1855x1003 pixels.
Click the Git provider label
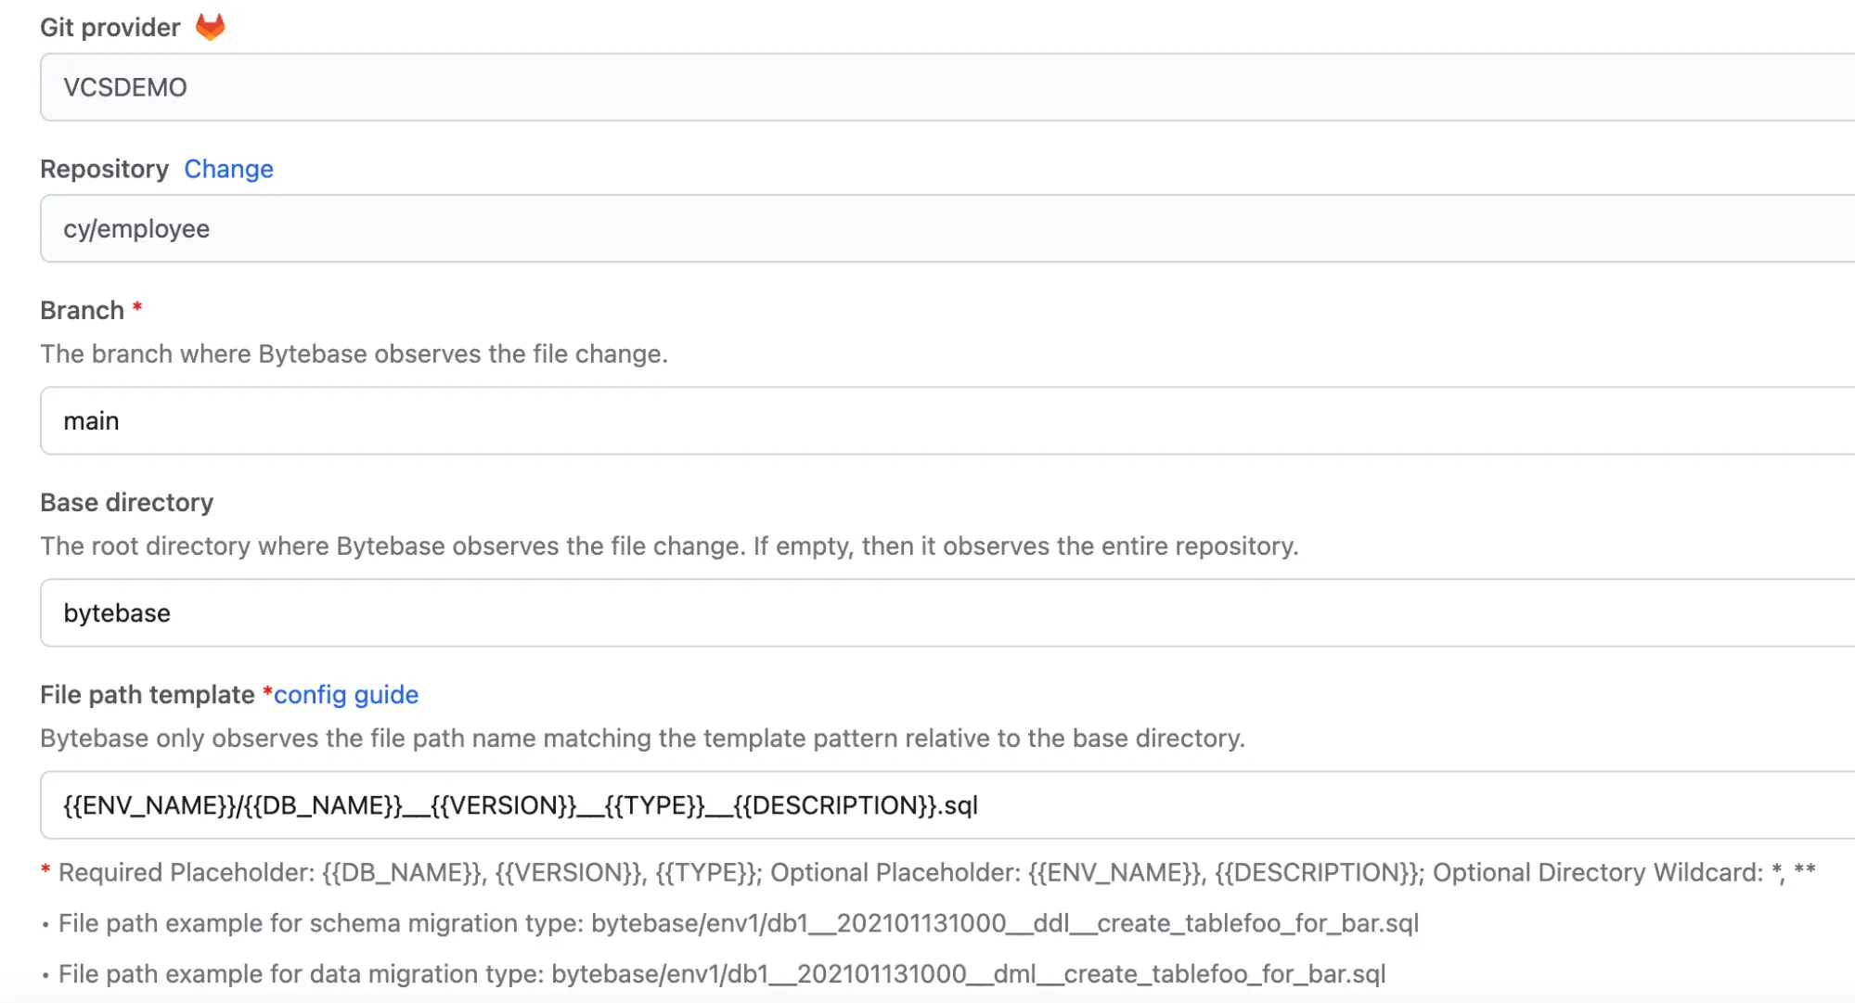[109, 27]
